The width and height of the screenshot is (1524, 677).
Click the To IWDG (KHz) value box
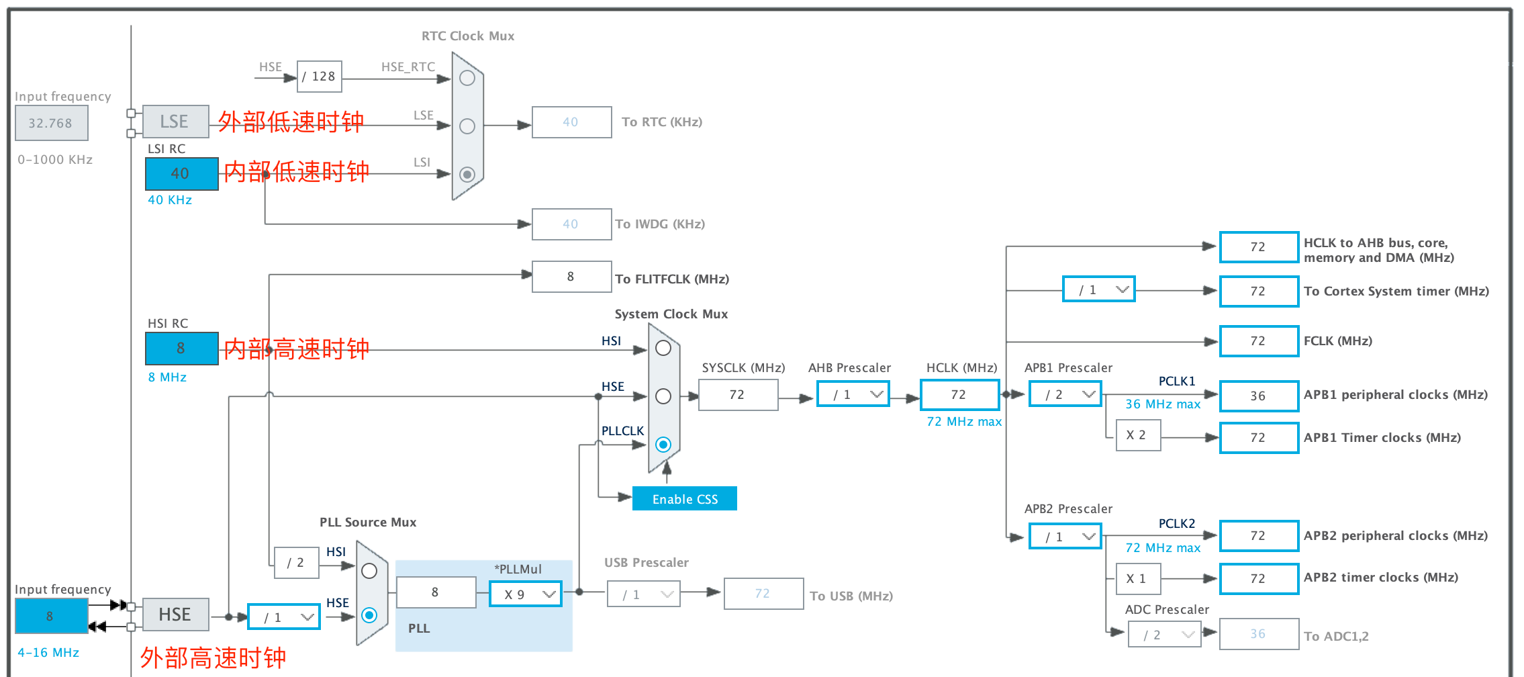(x=572, y=224)
